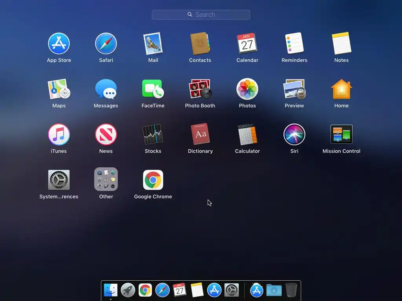The width and height of the screenshot is (402, 301).
Task: Open dock App Store beside System Preferences gear
Action: pos(214,290)
